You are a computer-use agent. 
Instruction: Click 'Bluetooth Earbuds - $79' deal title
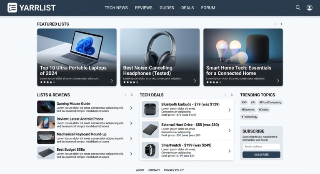[x=190, y=104]
